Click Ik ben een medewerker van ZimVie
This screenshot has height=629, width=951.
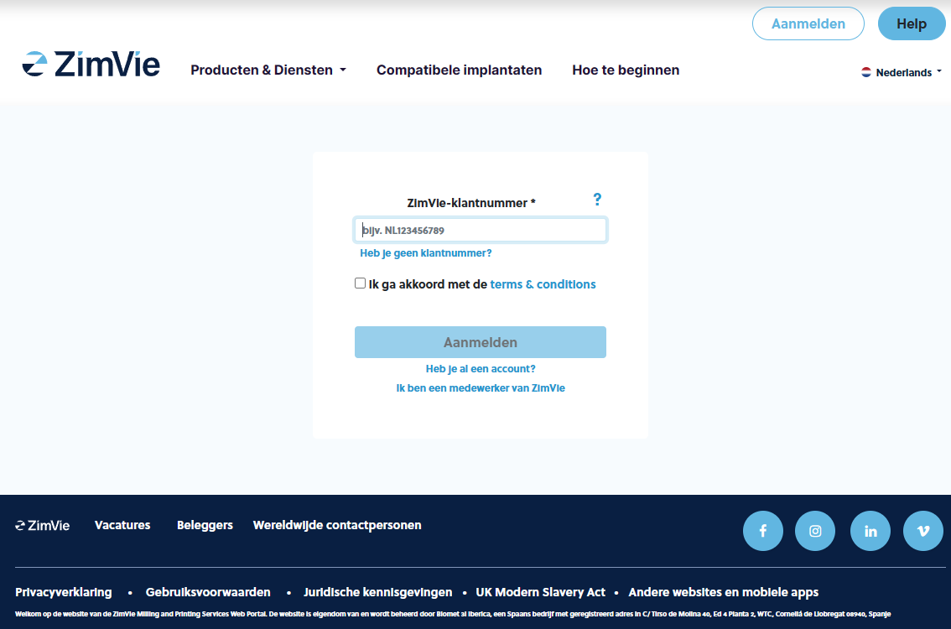point(480,387)
